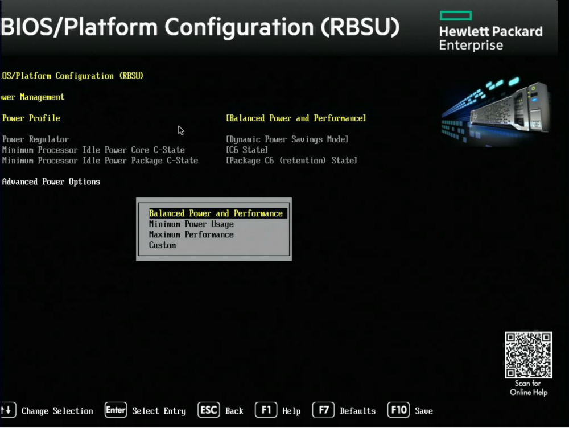Click the F10 save key icon
Image resolution: width=569 pixels, height=428 pixels.
tap(398, 410)
